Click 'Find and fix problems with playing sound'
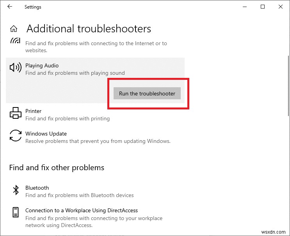290x236 pixels. coord(75,73)
